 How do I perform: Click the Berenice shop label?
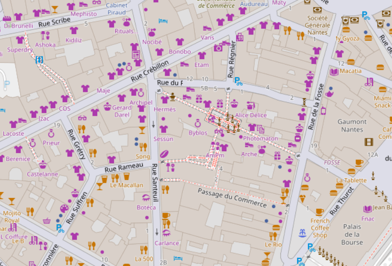click(x=18, y=159)
